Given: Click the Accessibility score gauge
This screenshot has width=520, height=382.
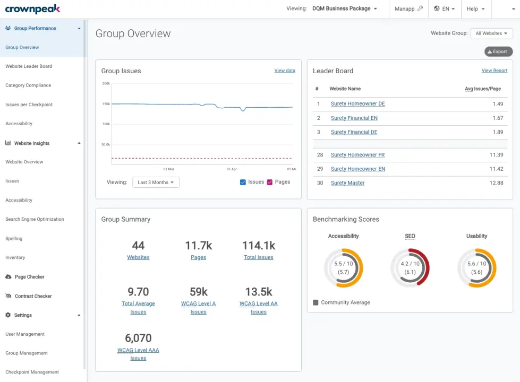Looking at the screenshot, I should (x=344, y=268).
